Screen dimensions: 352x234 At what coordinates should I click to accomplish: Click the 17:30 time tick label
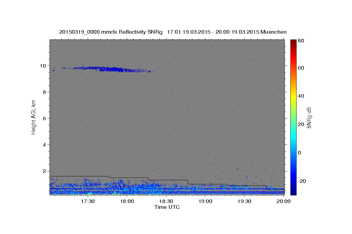tap(88, 201)
